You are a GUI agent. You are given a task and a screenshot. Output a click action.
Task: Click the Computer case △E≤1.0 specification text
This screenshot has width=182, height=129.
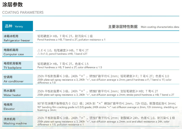(x=63, y=54)
